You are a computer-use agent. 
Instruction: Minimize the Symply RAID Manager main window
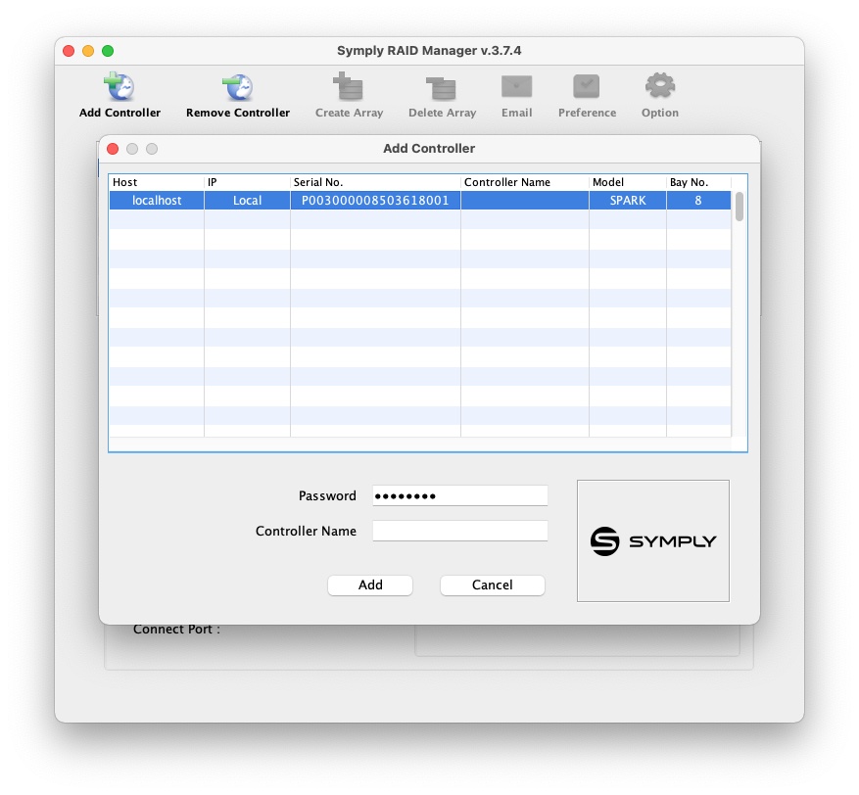(88, 51)
